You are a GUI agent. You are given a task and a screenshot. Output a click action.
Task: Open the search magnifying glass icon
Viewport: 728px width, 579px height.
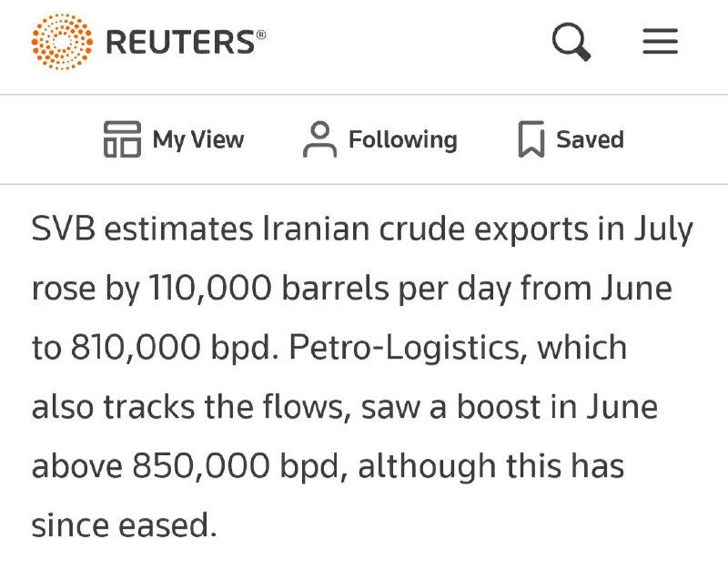[x=571, y=42]
